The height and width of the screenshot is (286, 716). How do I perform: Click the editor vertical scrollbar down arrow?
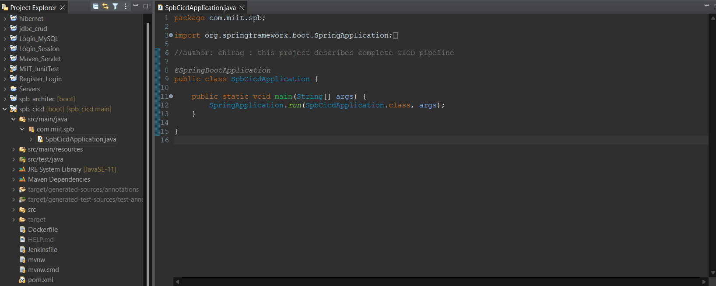(713, 273)
